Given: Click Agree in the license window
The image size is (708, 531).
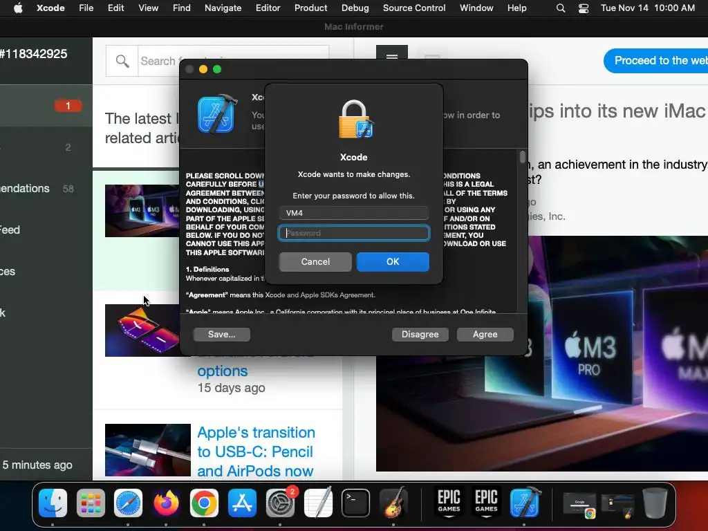Looking at the screenshot, I should 485,335.
